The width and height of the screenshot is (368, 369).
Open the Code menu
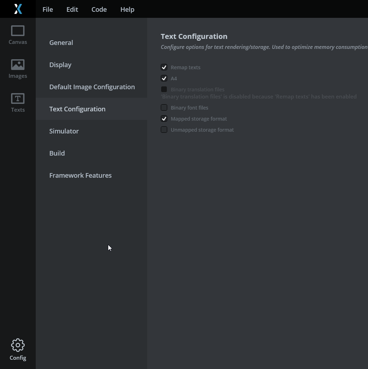[x=99, y=9]
